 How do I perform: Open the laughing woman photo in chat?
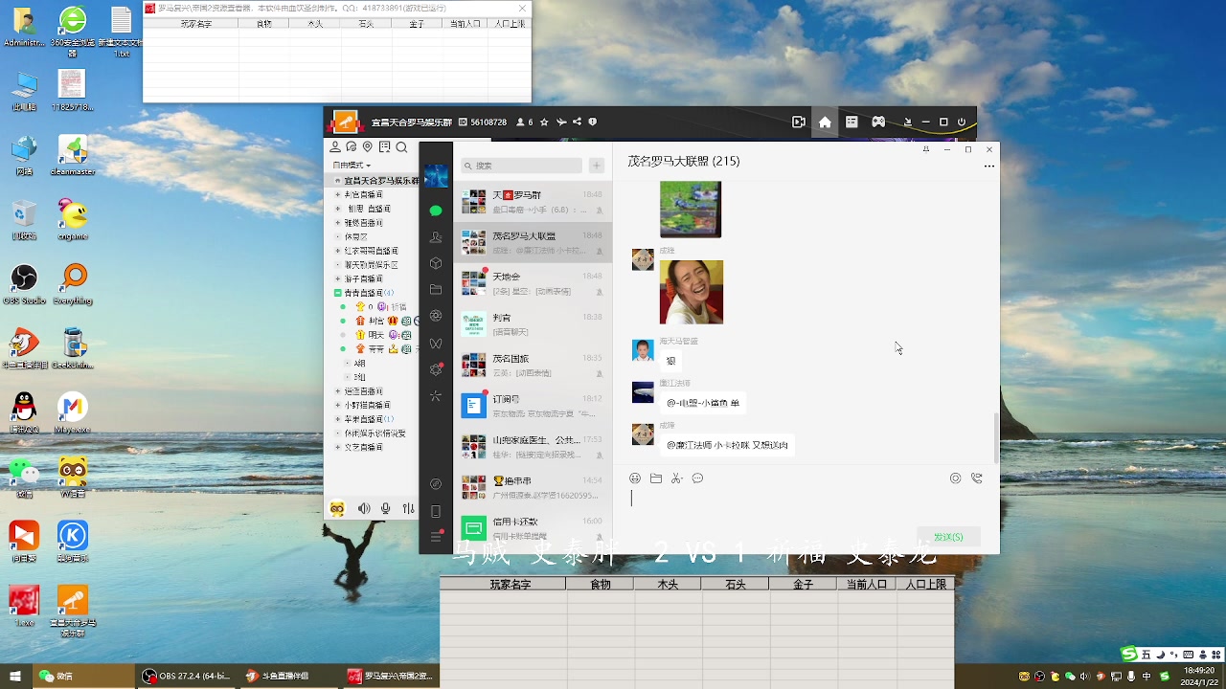coord(692,292)
